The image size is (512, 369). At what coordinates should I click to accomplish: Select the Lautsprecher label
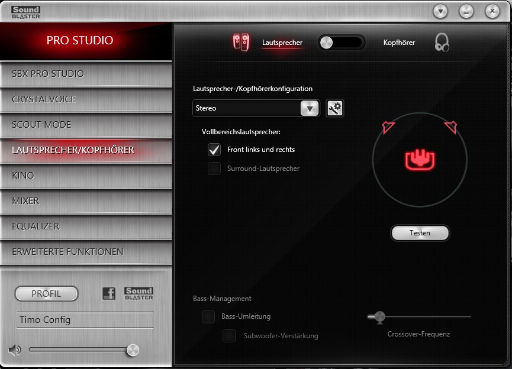point(282,43)
